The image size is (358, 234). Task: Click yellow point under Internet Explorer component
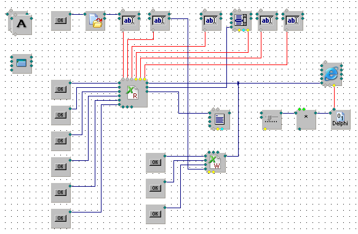pyautogui.click(x=334, y=85)
